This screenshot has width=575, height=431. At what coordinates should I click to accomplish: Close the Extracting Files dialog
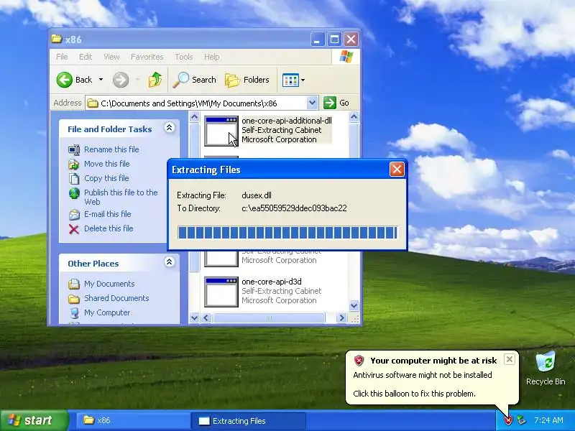[397, 170]
